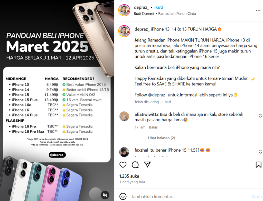Viewport: 263px width, 201px height.
Task: Open comment bubble icon
Action: click(135, 165)
